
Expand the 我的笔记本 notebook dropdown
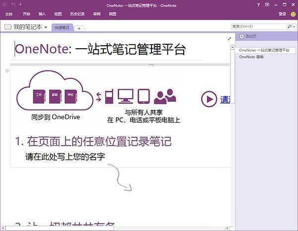46,27
